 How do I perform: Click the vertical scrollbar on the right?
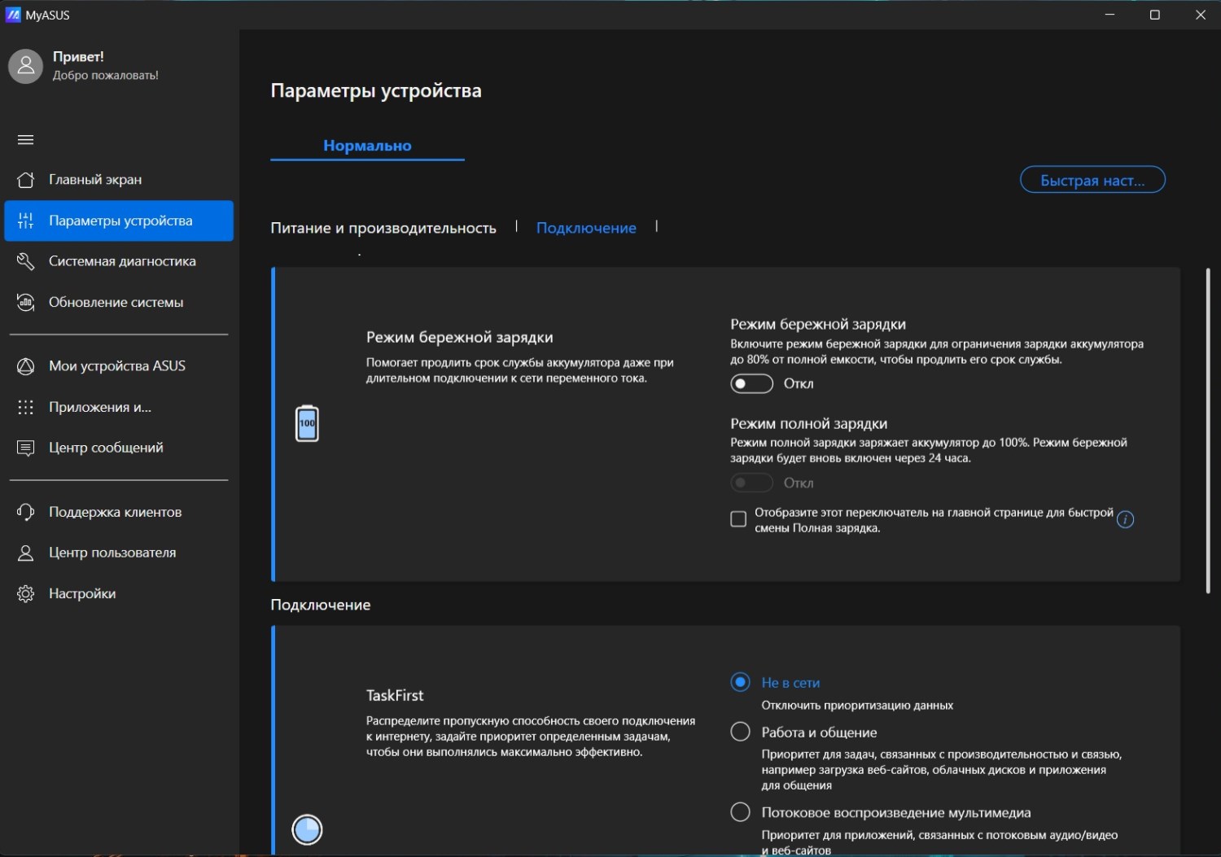pyautogui.click(x=1208, y=431)
